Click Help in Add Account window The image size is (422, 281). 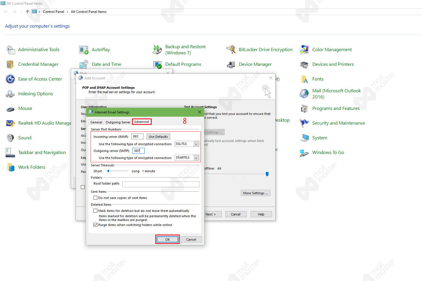[x=261, y=214]
